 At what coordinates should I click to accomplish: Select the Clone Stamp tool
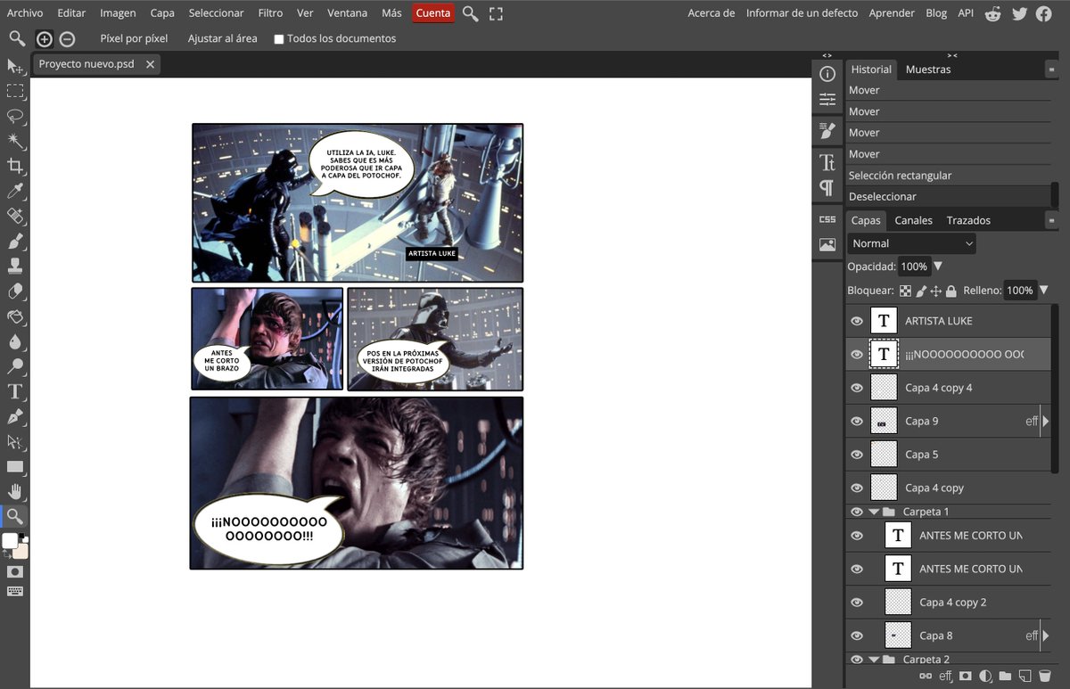(15, 266)
